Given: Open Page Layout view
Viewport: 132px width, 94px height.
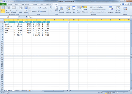Looking at the screenshot, I should pyautogui.click(x=8, y=10).
